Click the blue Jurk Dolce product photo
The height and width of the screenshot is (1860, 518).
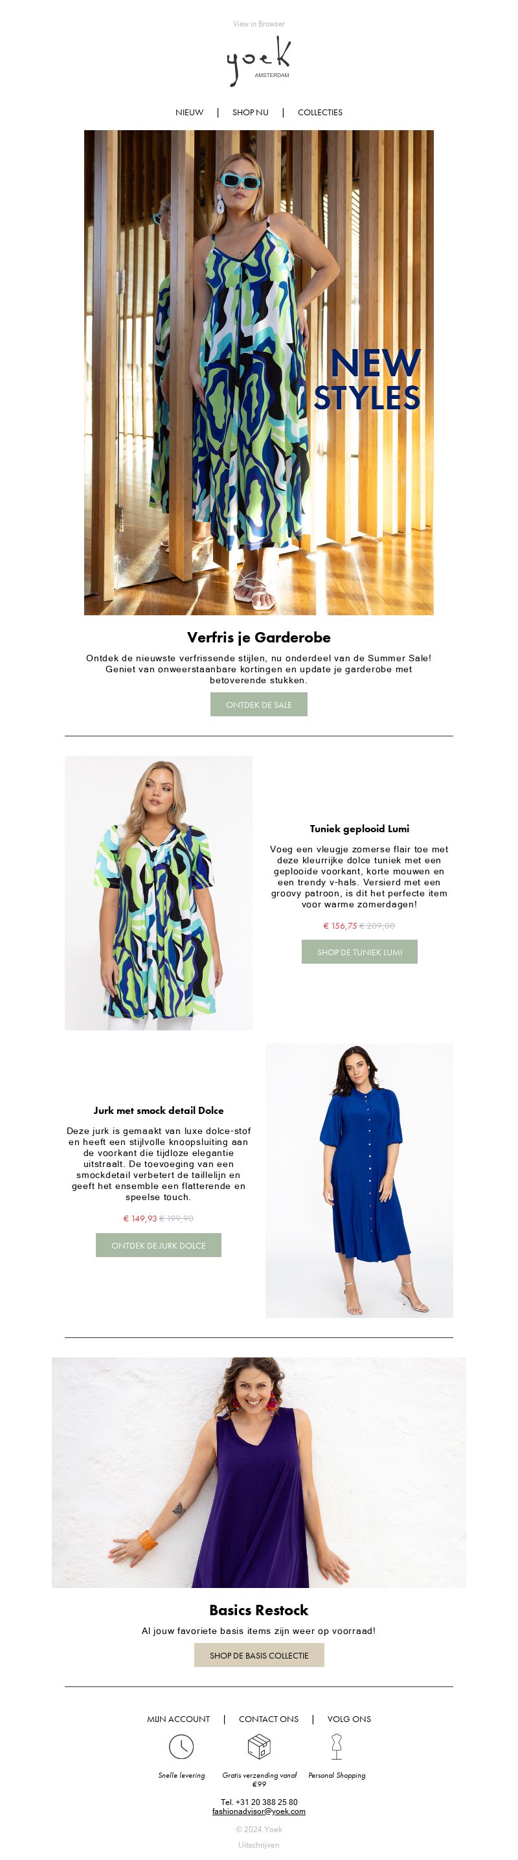click(x=359, y=1180)
